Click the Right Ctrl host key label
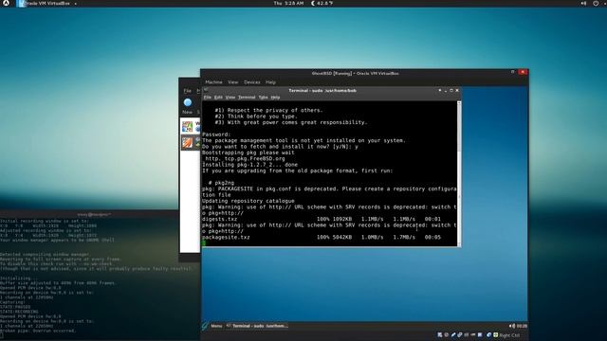Image resolution: width=607 pixels, height=341 pixels. [x=509, y=335]
